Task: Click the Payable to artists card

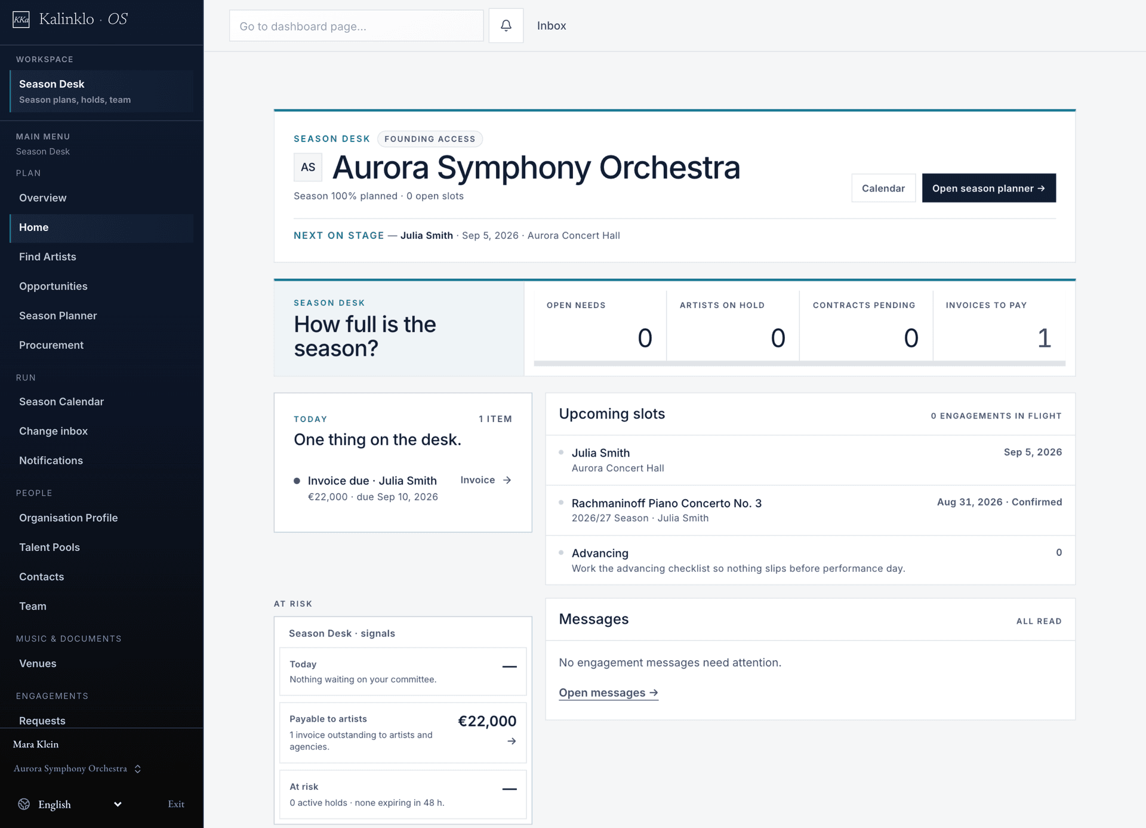Action: click(403, 732)
